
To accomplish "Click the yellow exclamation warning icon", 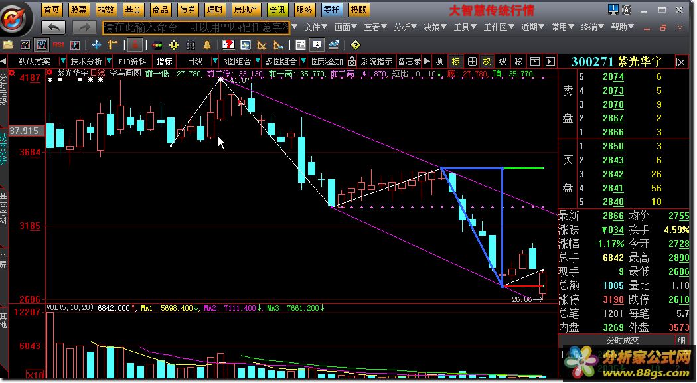I will pos(174,45).
